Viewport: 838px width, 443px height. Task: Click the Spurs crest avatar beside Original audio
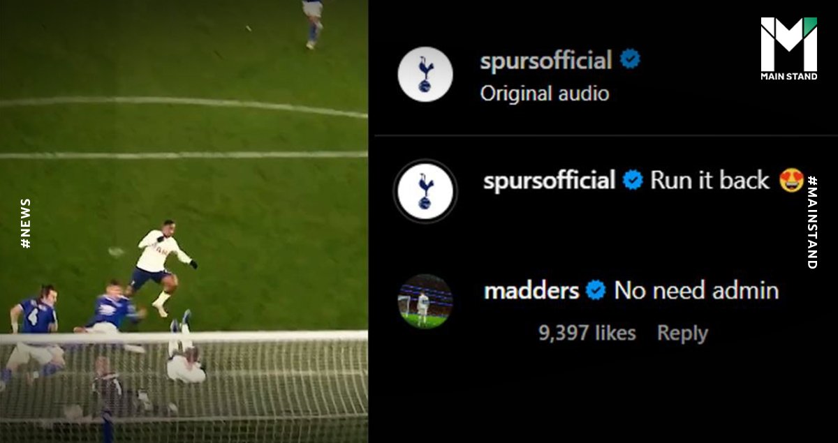[x=425, y=75]
